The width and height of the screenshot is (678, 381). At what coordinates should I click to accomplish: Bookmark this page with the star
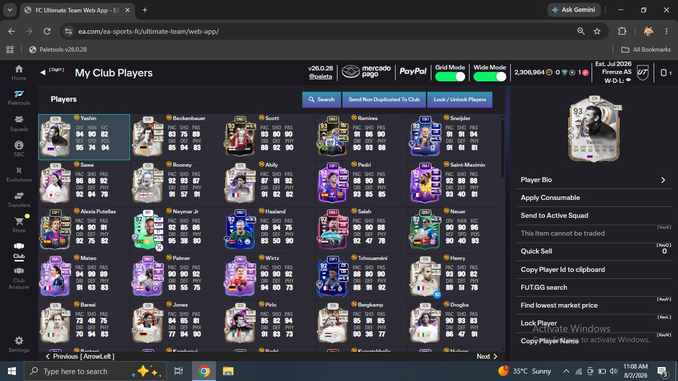click(597, 31)
